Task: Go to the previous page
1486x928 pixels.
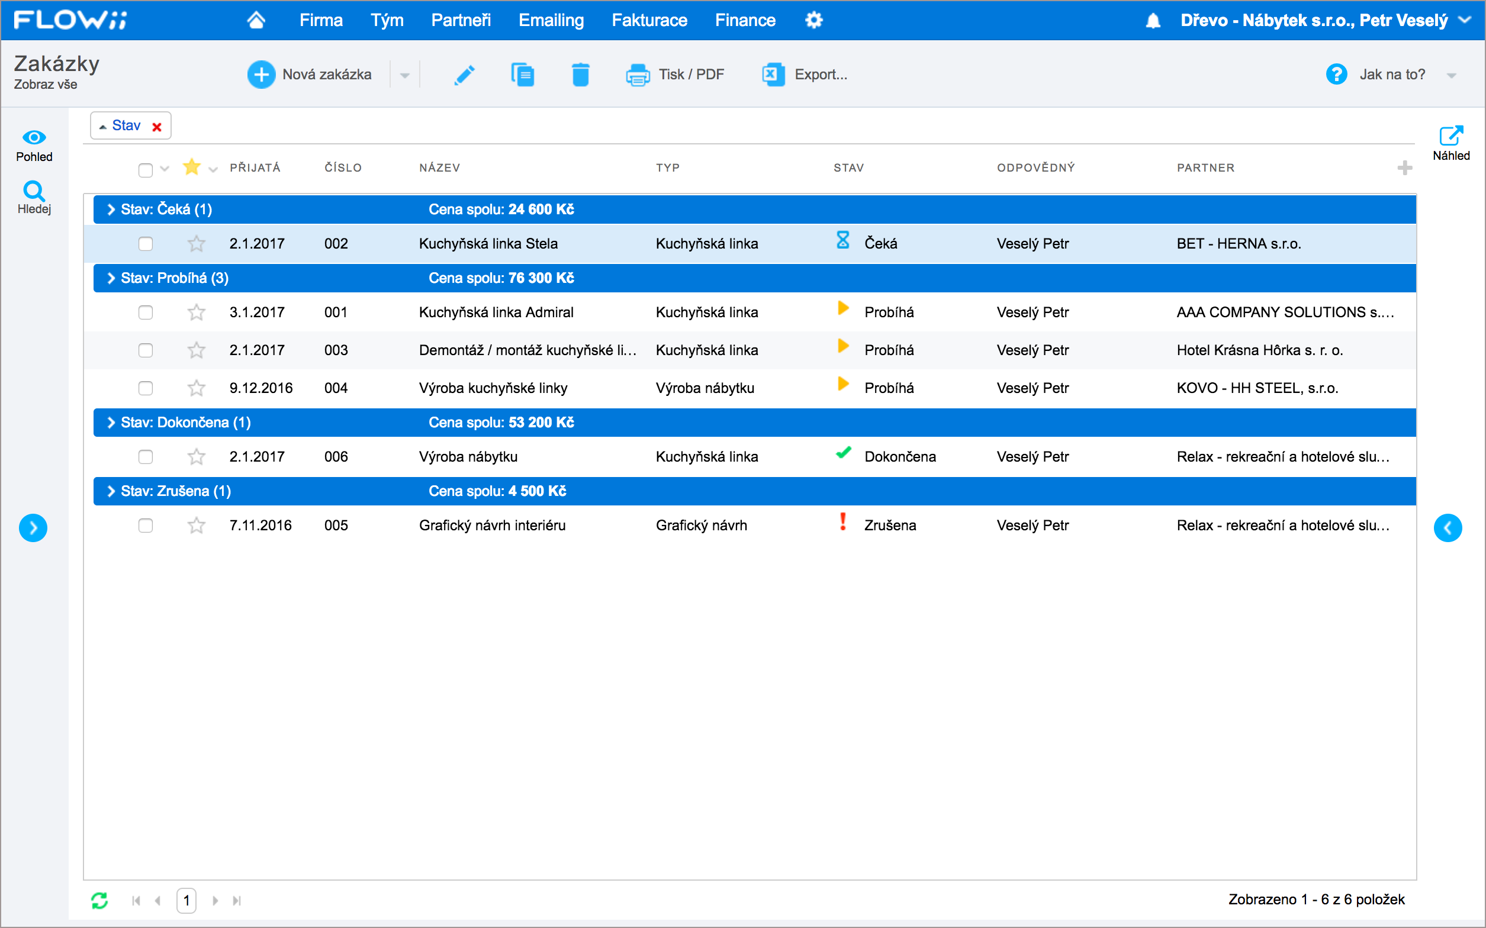Action: 157,900
